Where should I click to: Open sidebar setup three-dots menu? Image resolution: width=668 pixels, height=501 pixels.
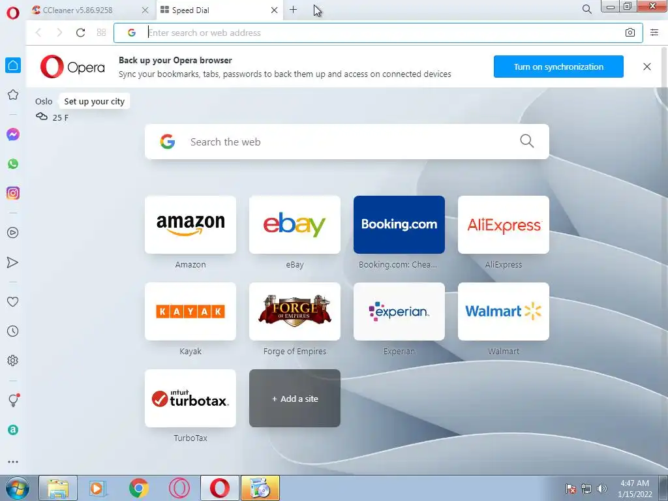(x=13, y=462)
